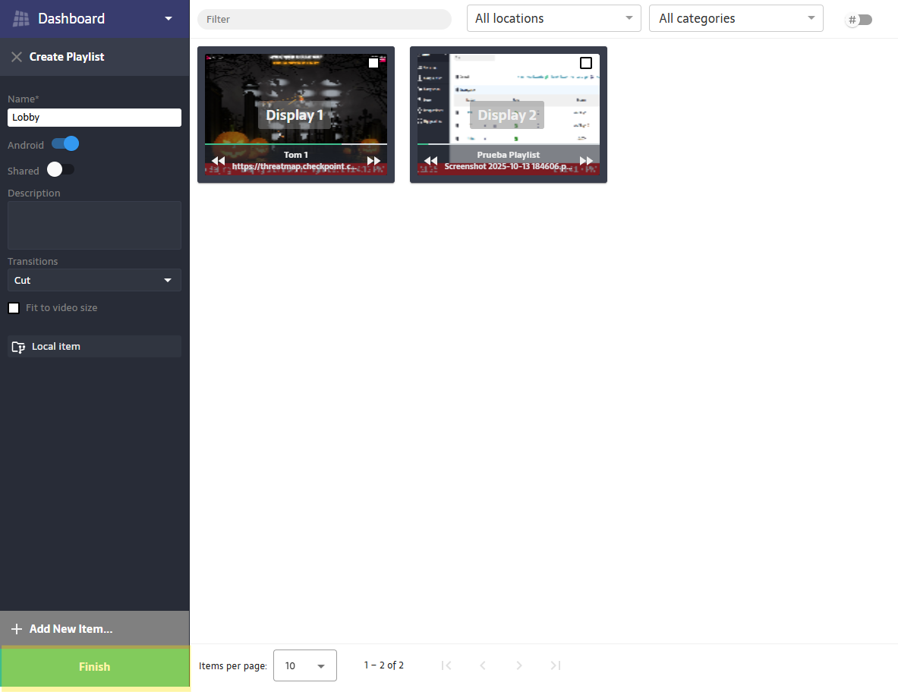Viewport: 898px width, 692px height.
Task: Check the Fit to video size checkbox
Action: 14,308
